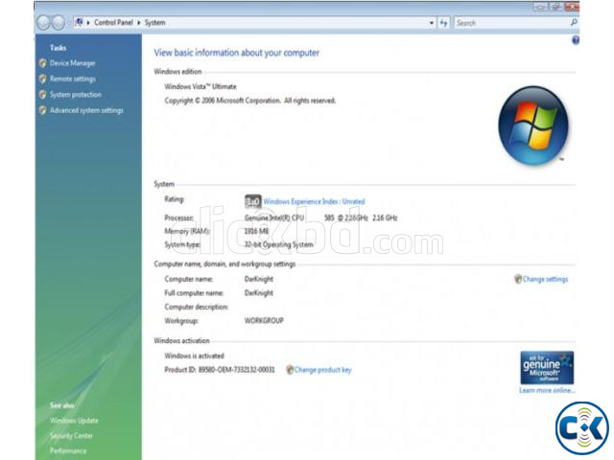Maximize the System window
Image resolution: width=614 pixels, height=460 pixels.
(x=555, y=7)
